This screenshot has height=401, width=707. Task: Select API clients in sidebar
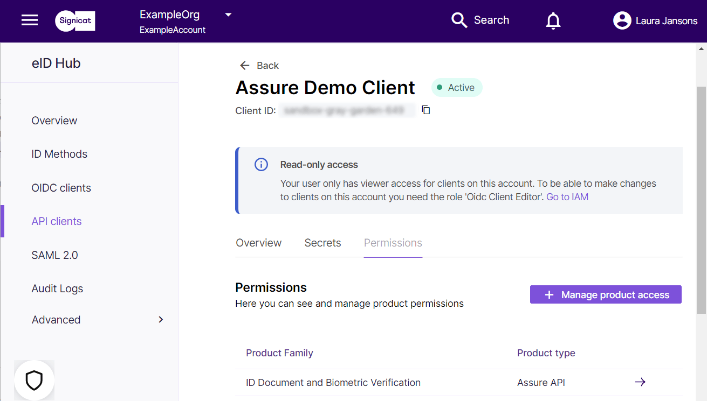point(57,221)
